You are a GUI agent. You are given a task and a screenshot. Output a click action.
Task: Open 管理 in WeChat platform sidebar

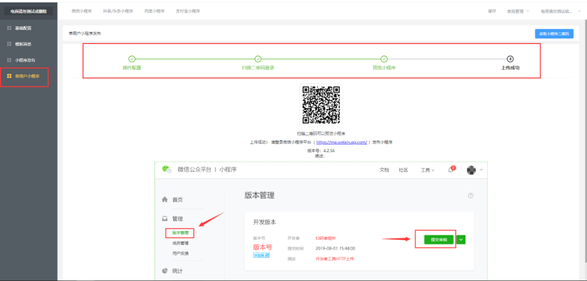(x=177, y=218)
